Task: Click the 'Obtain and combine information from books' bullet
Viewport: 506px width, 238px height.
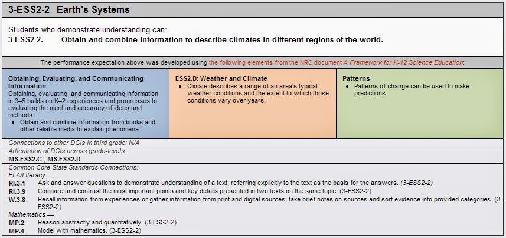Action: 87,125
